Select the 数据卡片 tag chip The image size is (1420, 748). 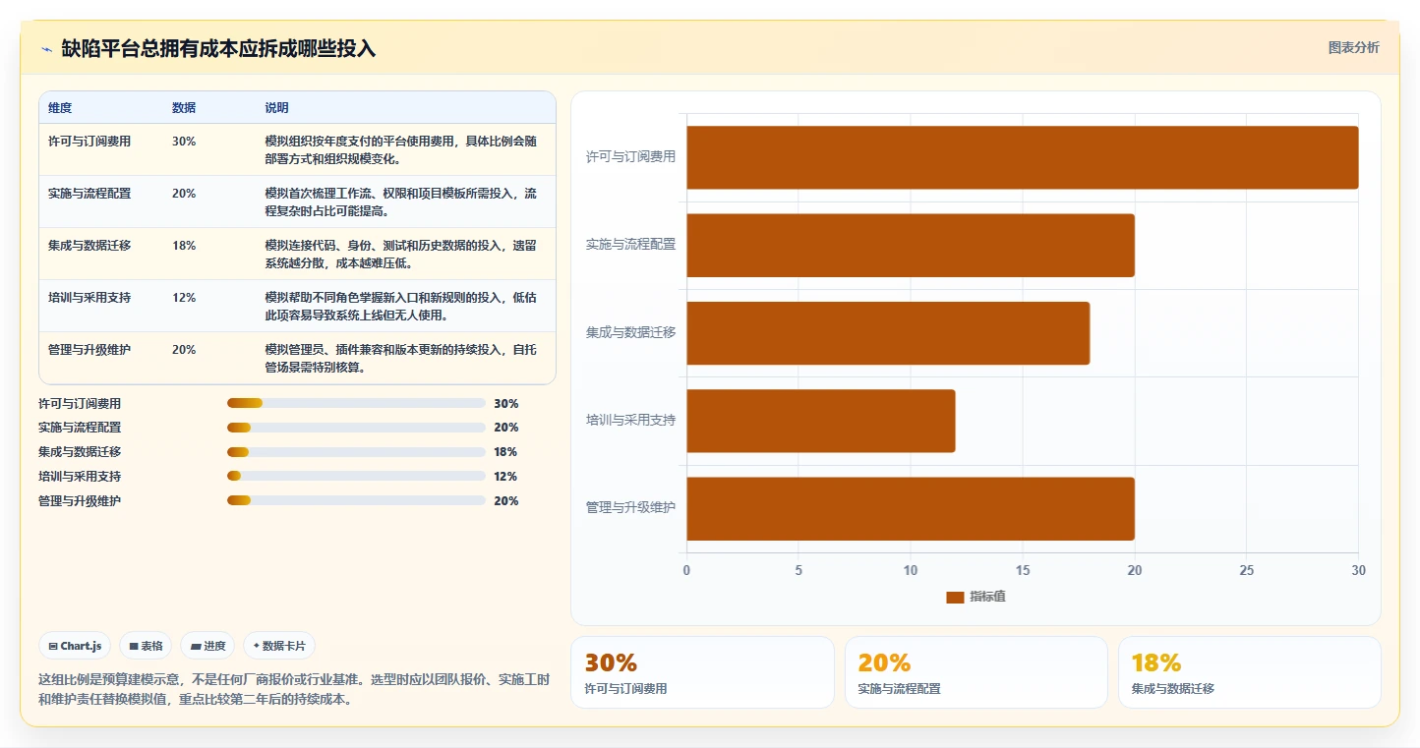point(279,646)
